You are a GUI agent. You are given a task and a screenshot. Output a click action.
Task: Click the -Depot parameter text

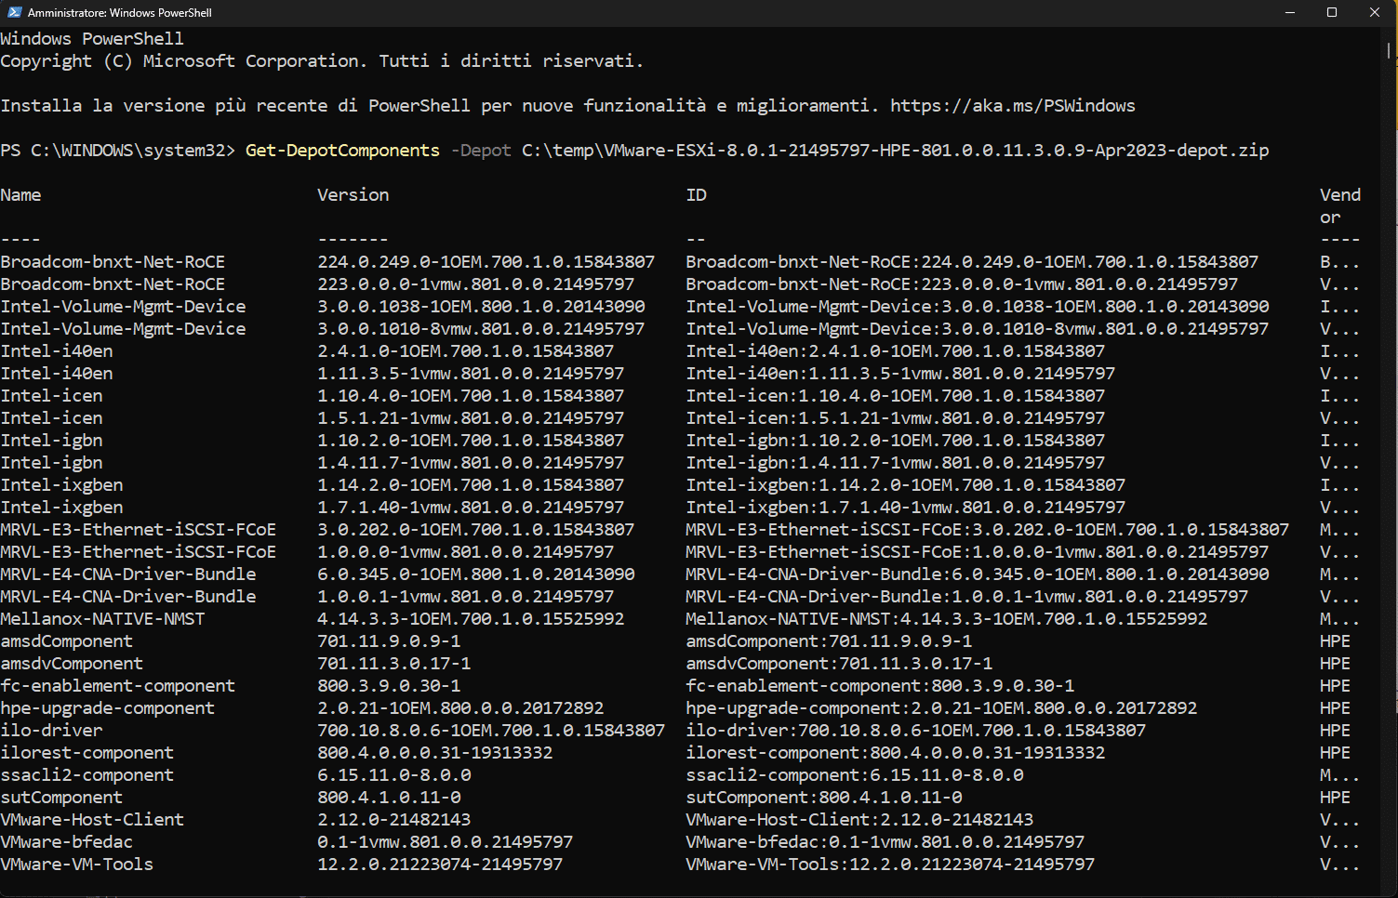(481, 151)
